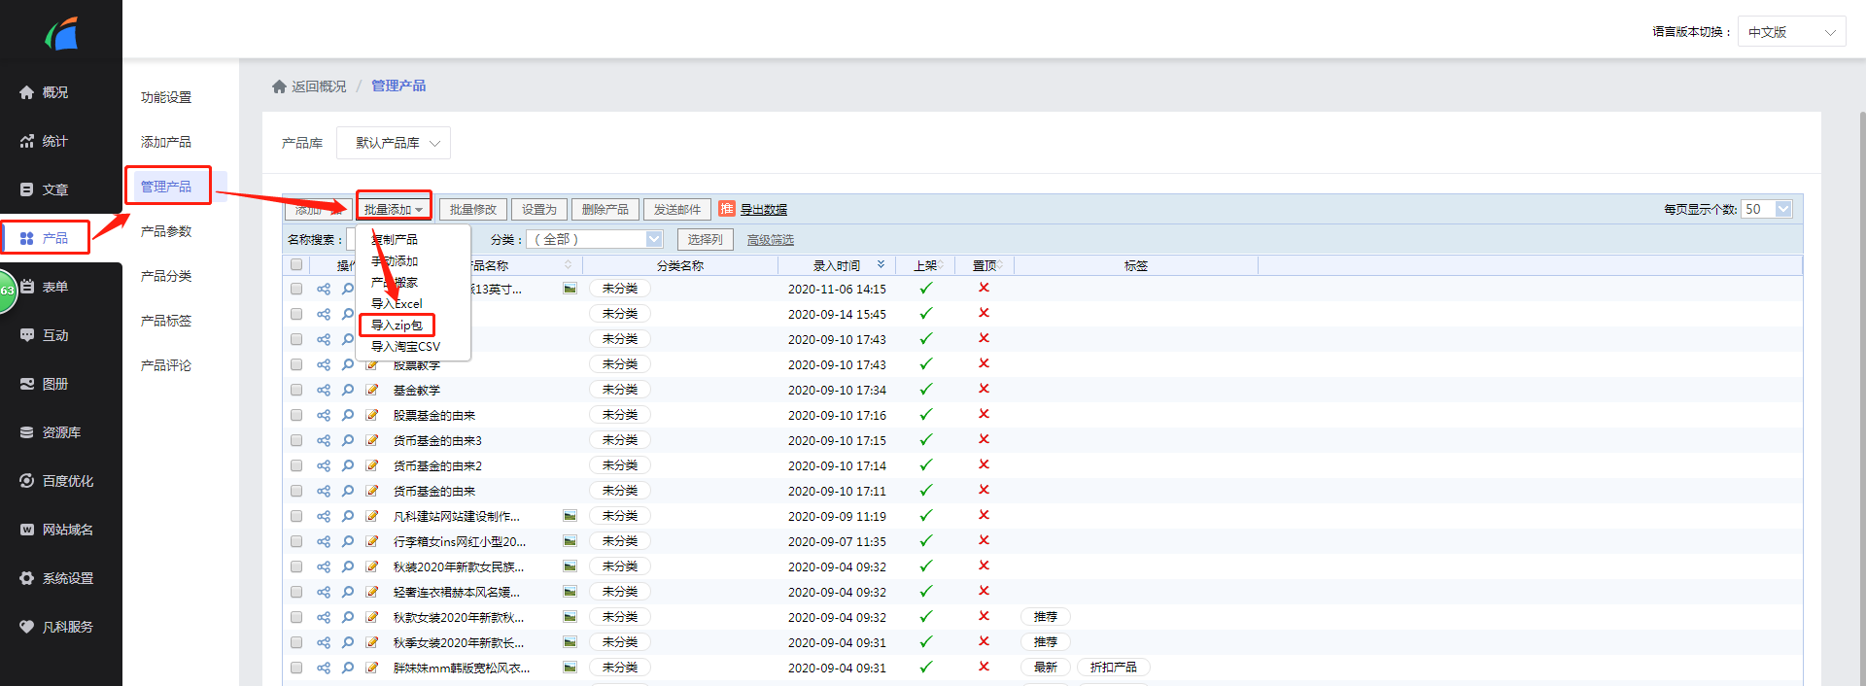
Task: Click share icon in 基金教学 row
Action: tap(324, 390)
